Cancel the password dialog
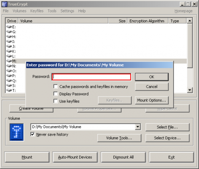Screen dimensions: 199x169 [152, 87]
